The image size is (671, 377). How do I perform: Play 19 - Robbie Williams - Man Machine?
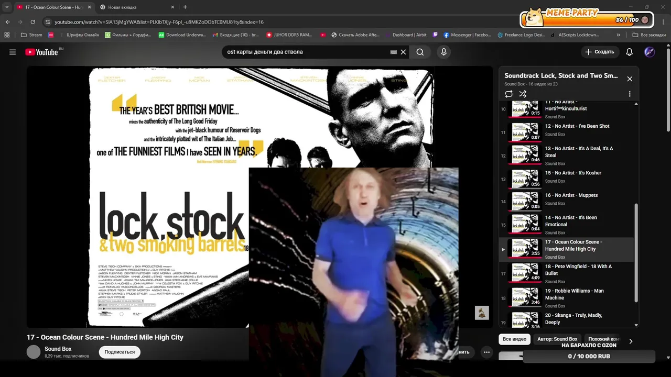pyautogui.click(x=566, y=298)
